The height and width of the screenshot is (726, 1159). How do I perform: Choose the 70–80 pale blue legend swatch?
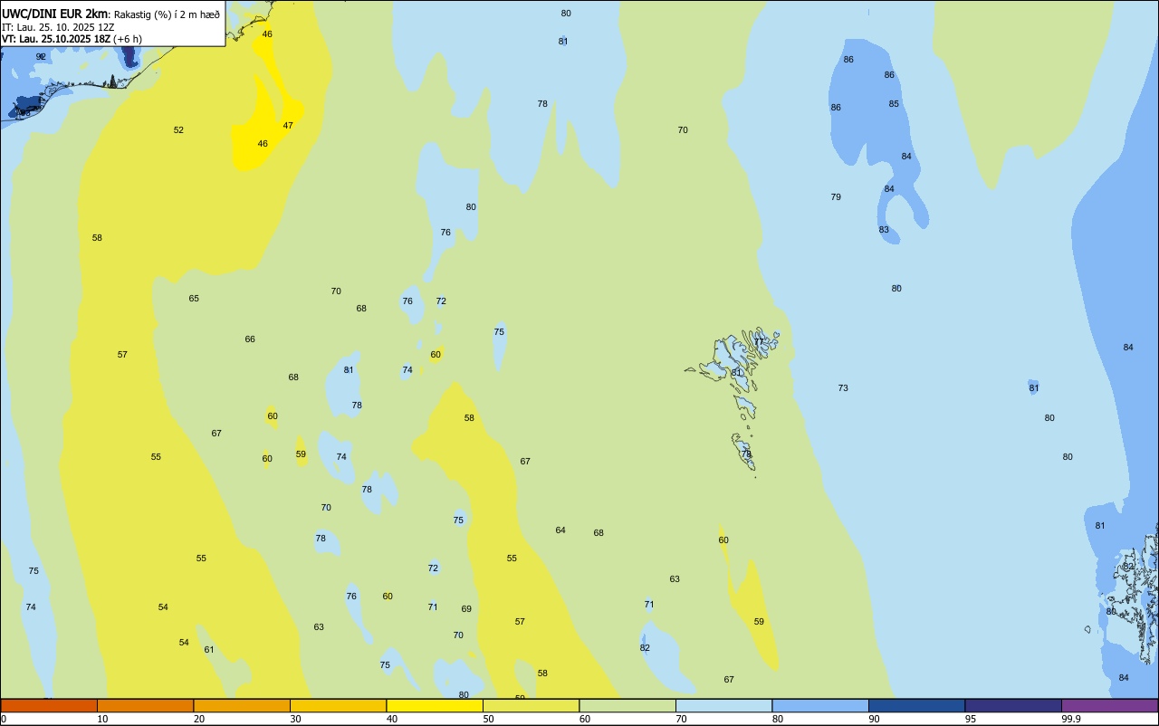[x=723, y=705]
